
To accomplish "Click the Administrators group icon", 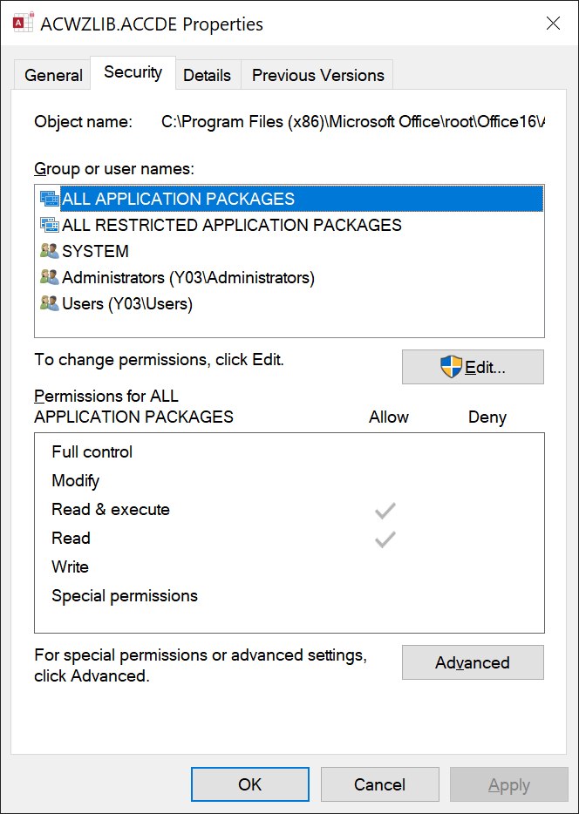I will click(49, 277).
